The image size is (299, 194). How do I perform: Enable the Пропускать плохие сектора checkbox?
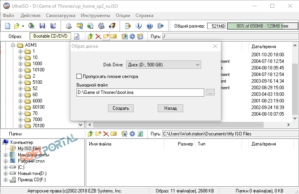click(79, 76)
